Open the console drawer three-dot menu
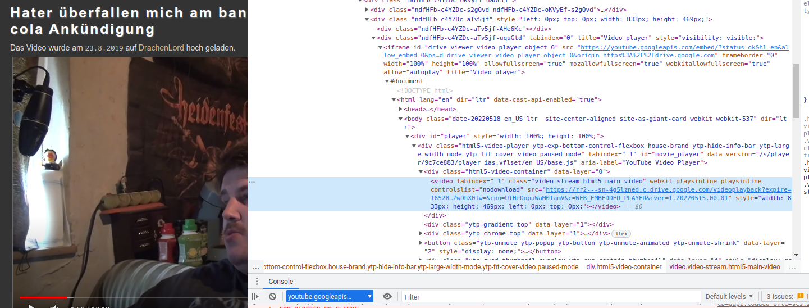This screenshot has width=809, height=308. coord(257,282)
